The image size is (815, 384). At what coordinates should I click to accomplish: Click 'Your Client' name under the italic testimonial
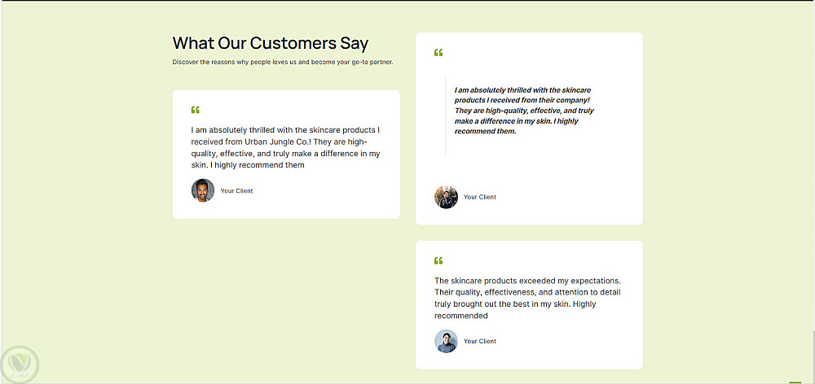tap(479, 197)
